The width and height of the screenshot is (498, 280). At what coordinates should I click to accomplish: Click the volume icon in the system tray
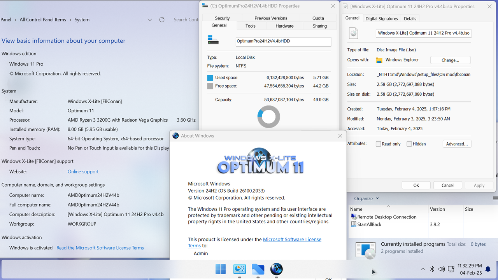tap(441, 269)
